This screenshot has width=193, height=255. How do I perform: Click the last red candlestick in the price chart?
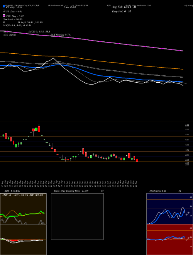click(x=137, y=160)
